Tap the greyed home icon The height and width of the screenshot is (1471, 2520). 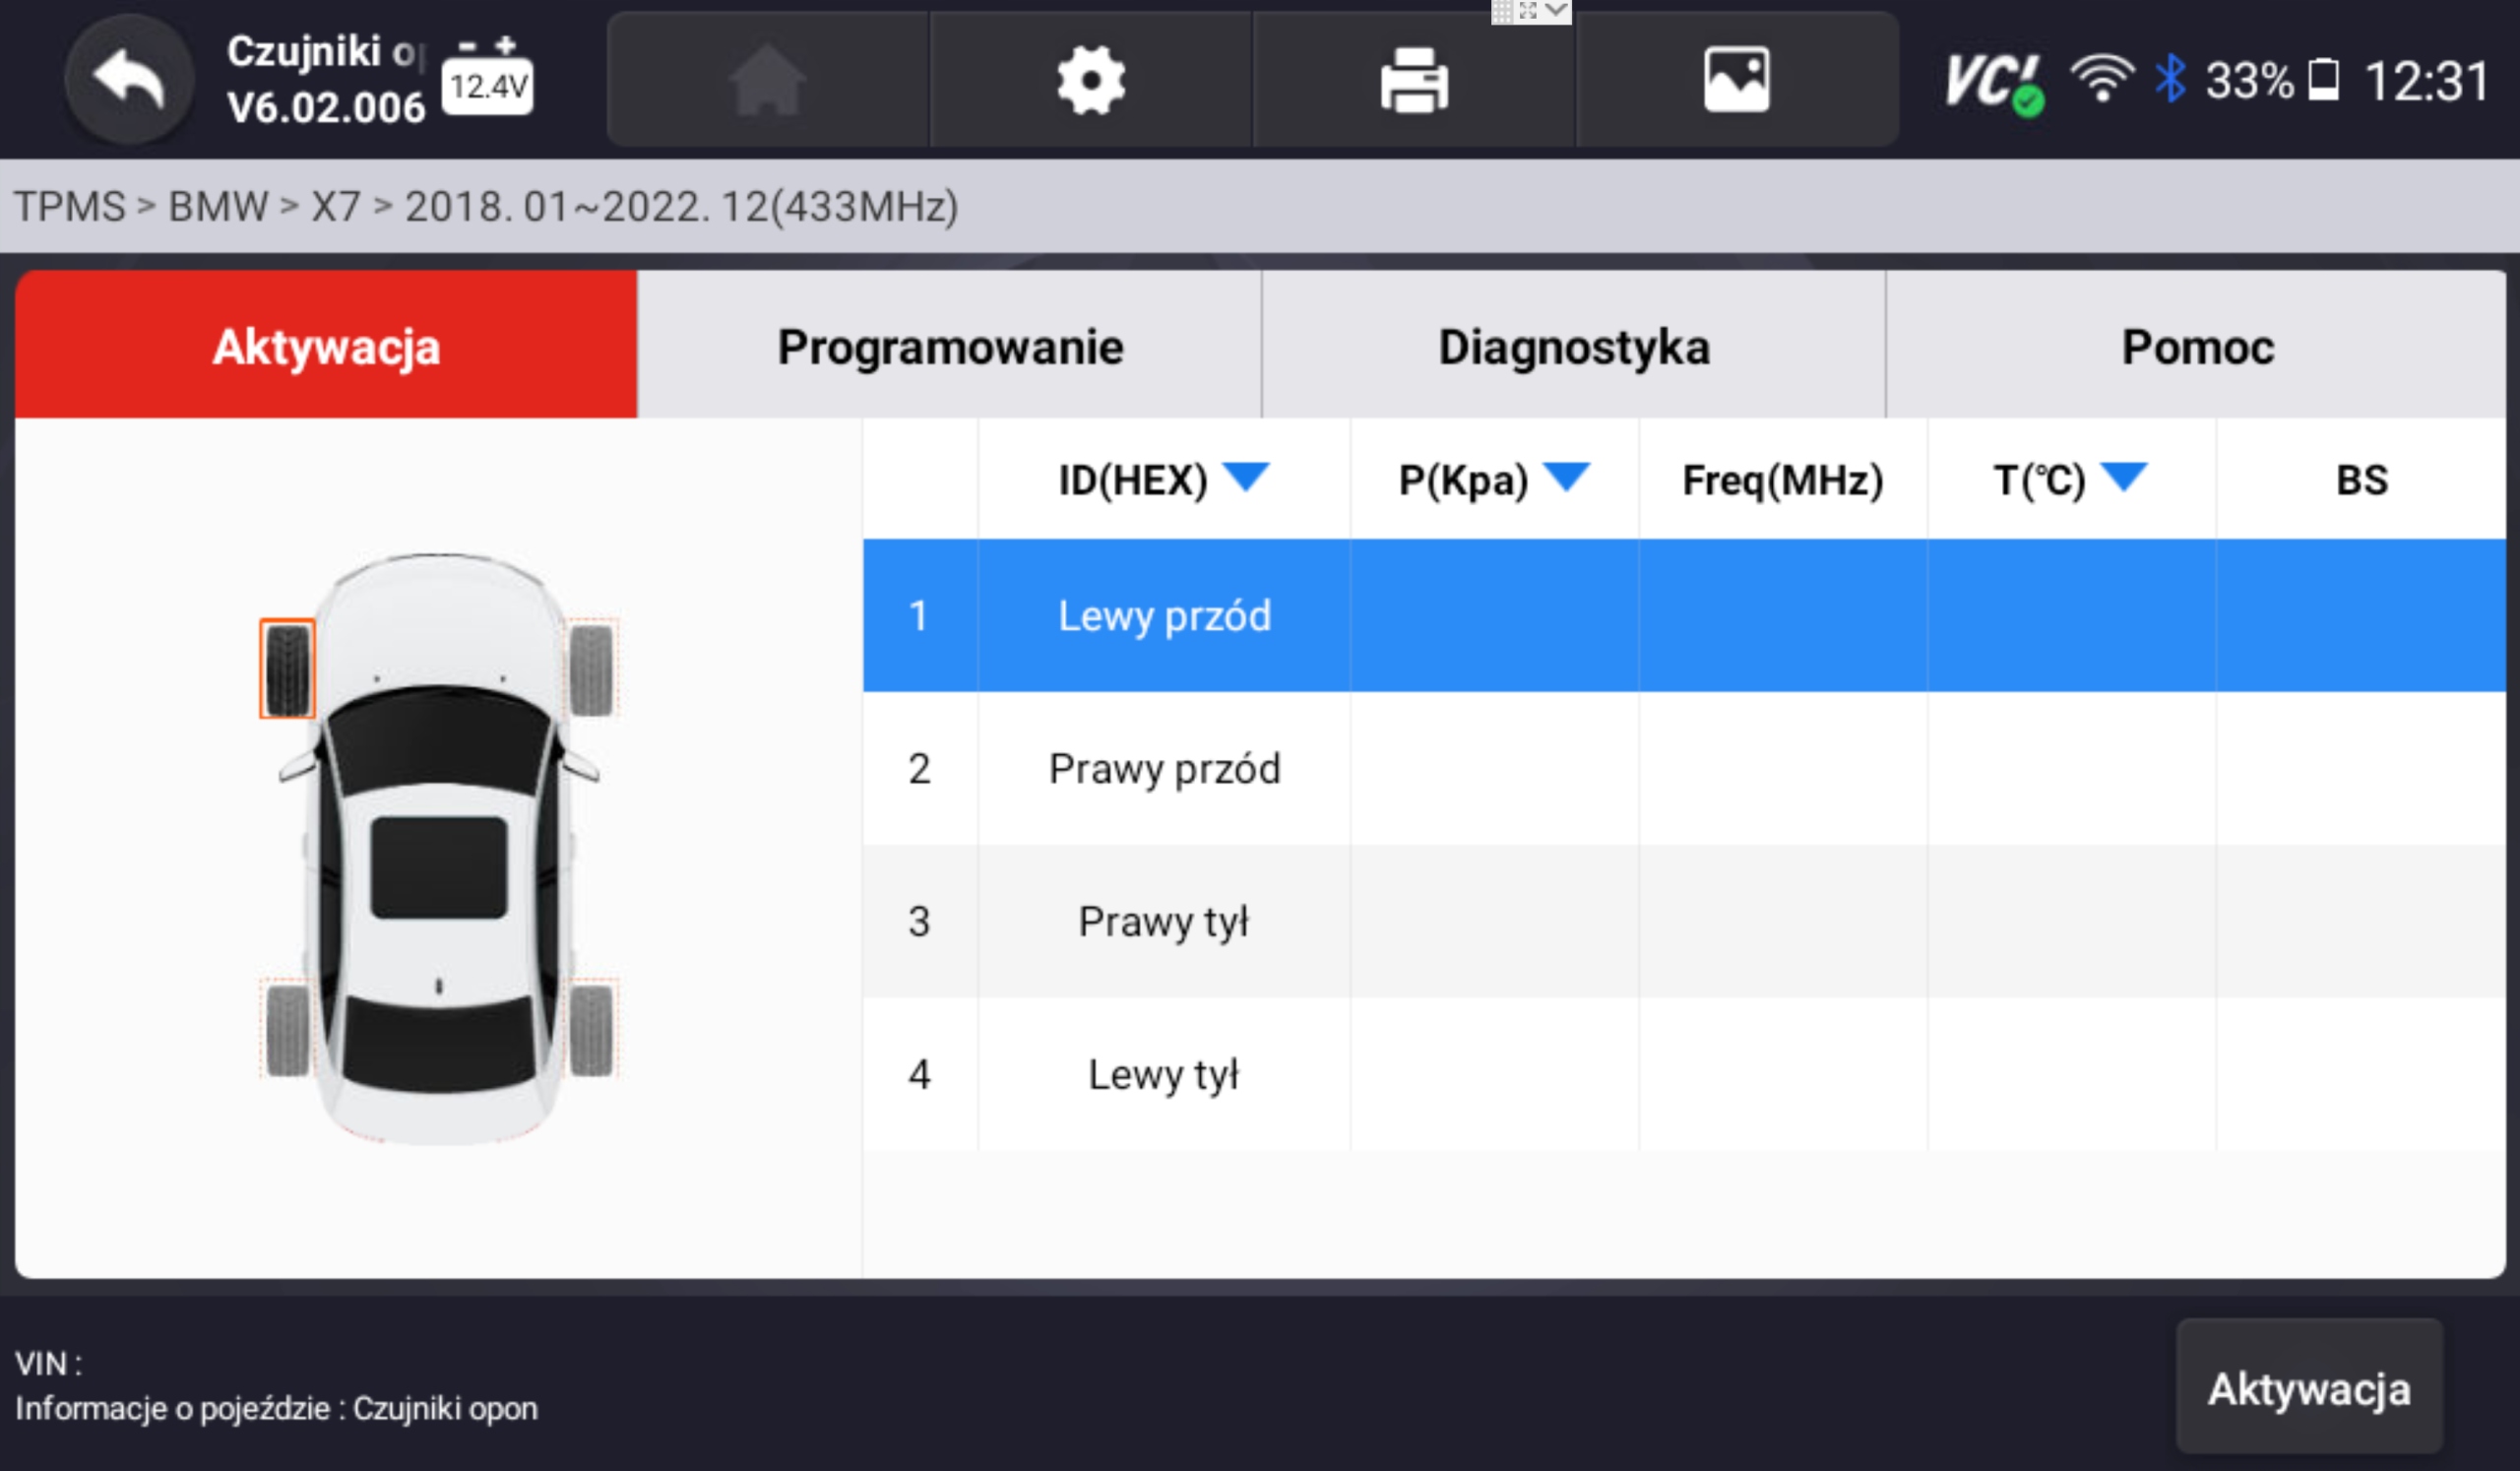pos(767,80)
